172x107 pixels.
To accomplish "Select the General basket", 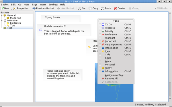I will coord(11,15).
